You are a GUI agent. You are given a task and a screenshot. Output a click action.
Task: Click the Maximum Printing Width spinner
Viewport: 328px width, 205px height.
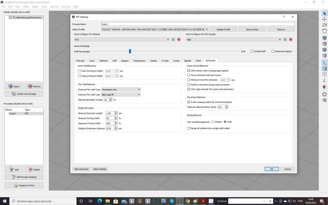(x=112, y=123)
